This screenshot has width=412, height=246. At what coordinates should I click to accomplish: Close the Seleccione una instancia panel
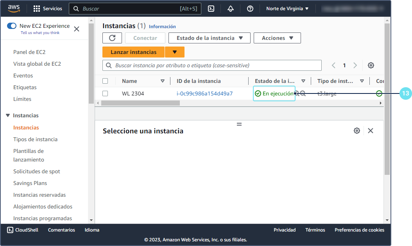(371, 131)
